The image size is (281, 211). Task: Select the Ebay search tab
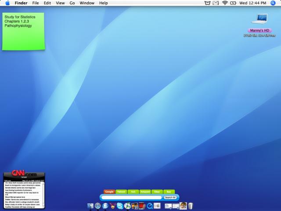point(157,192)
